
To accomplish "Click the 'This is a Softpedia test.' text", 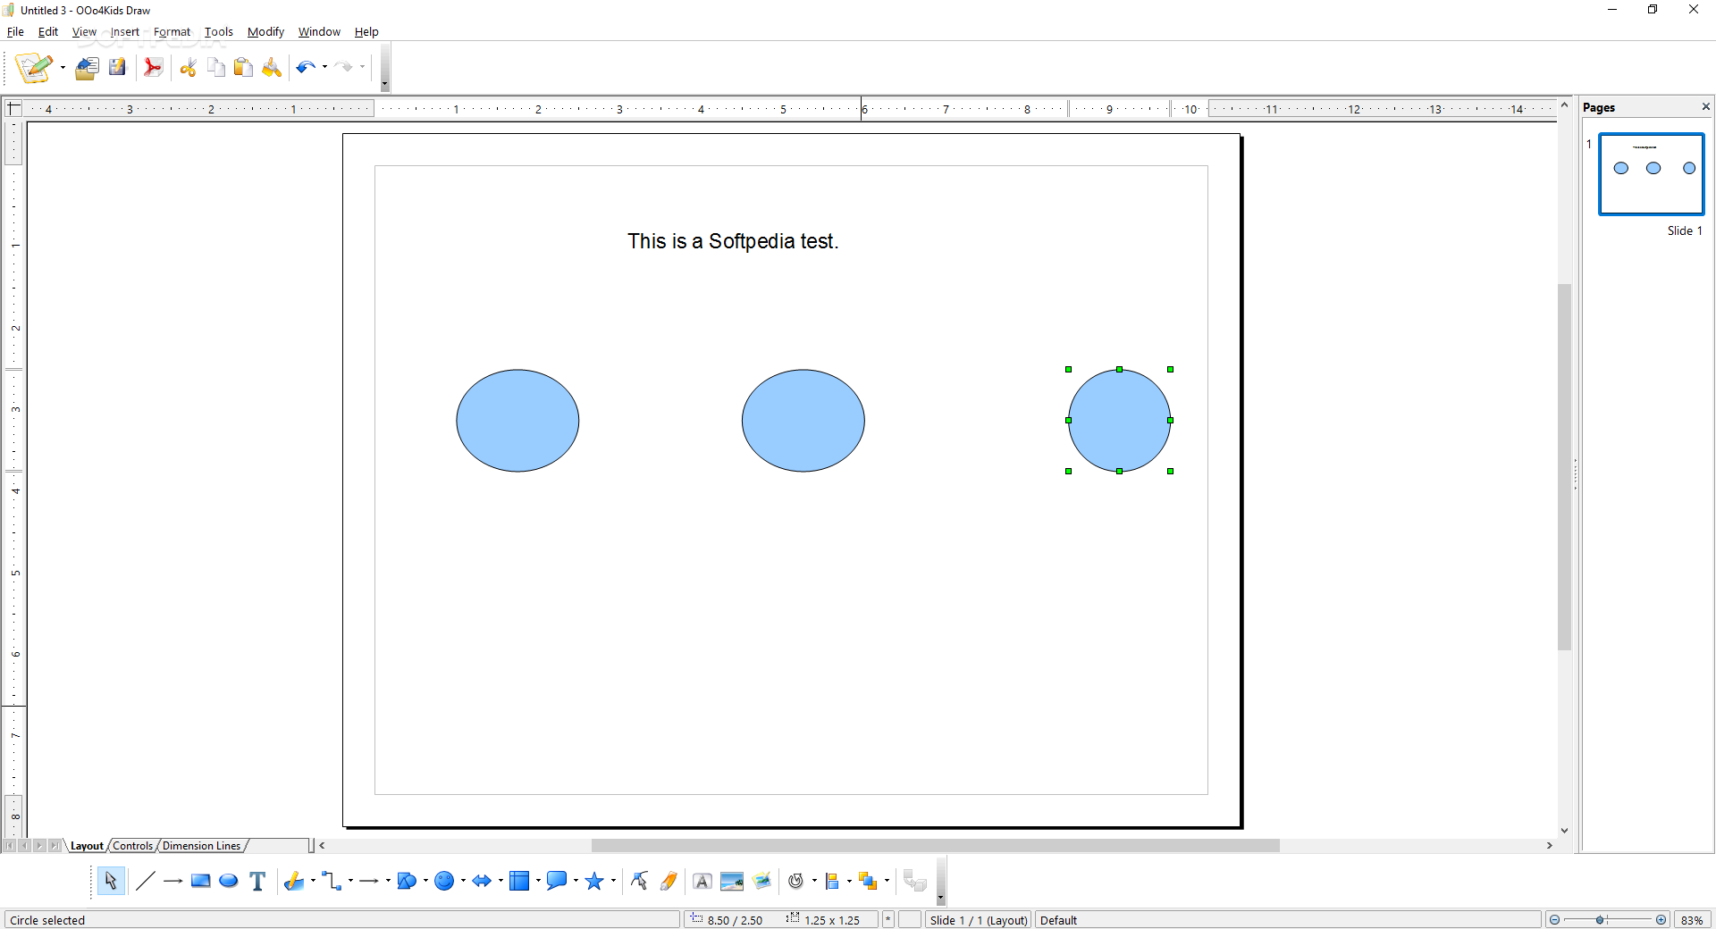I will click(x=733, y=241).
